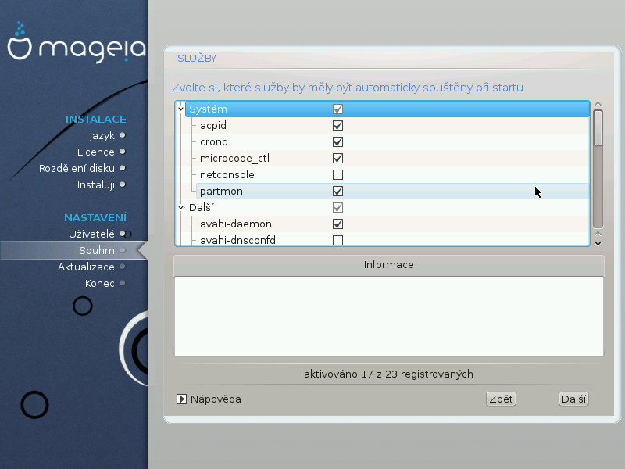Enable the avahi-dnsconfd service checkbox
The width and height of the screenshot is (625, 469).
tap(337, 241)
